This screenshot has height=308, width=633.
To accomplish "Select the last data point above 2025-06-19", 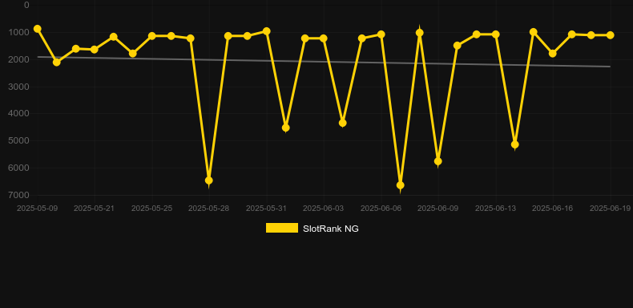I will coord(610,35).
